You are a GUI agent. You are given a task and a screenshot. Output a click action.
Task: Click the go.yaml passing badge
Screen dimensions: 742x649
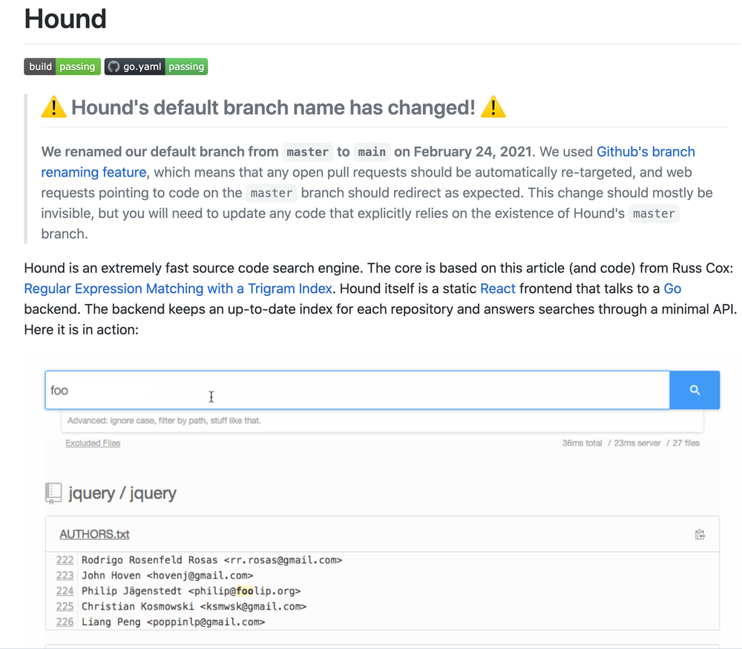[x=156, y=67]
